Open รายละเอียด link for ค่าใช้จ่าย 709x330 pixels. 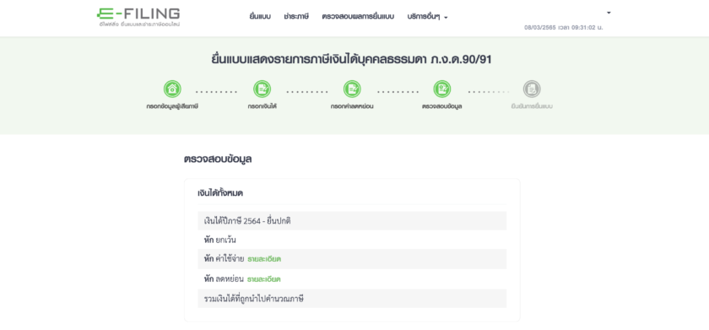[x=264, y=259]
